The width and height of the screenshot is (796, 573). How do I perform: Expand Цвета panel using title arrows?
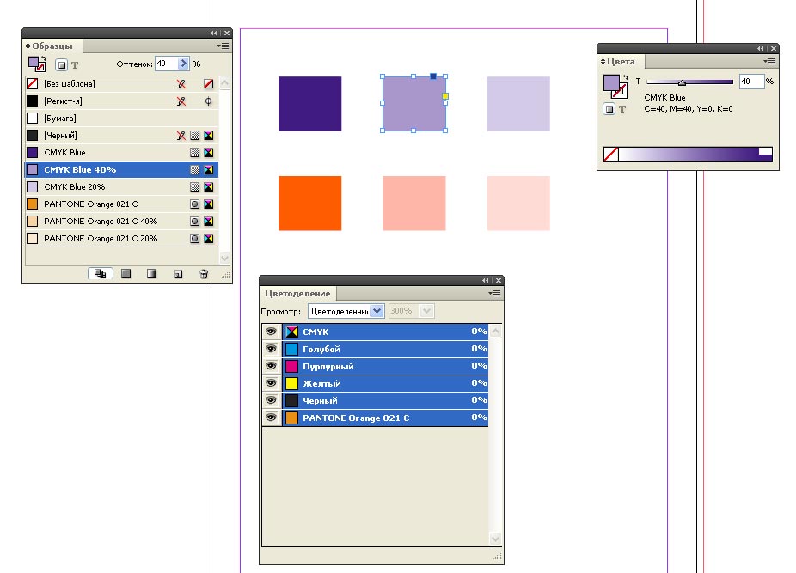(603, 61)
